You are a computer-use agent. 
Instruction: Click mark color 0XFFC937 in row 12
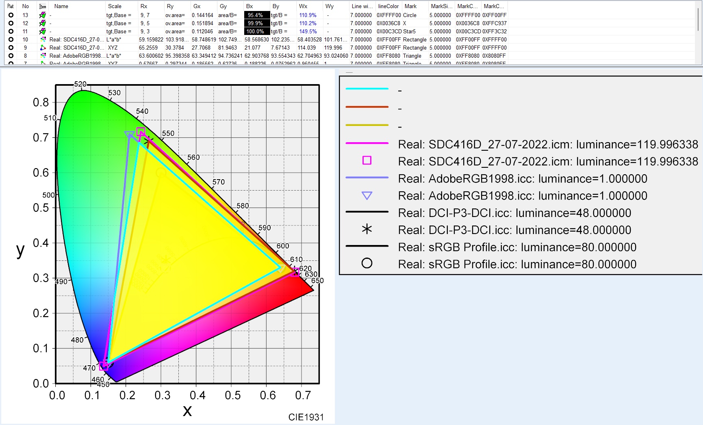tap(495, 23)
